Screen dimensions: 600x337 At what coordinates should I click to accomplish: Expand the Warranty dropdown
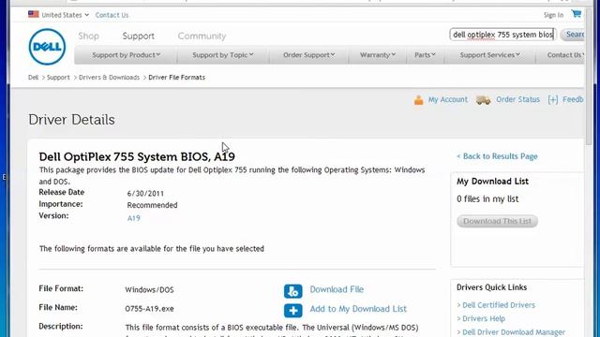click(x=377, y=55)
